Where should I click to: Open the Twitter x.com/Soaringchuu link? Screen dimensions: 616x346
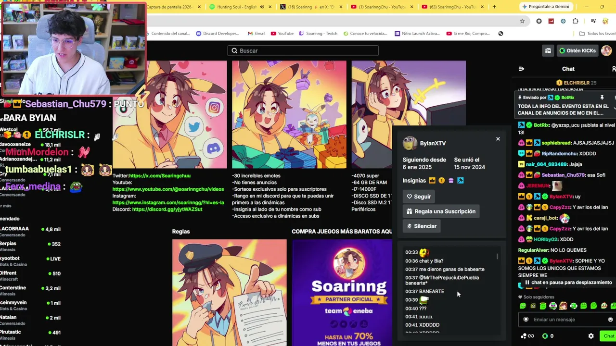(159, 176)
